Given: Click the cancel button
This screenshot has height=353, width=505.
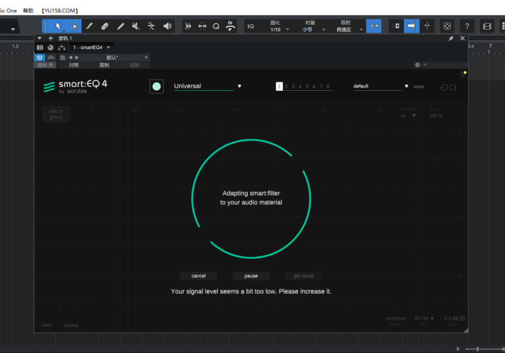Looking at the screenshot, I should coord(198,276).
